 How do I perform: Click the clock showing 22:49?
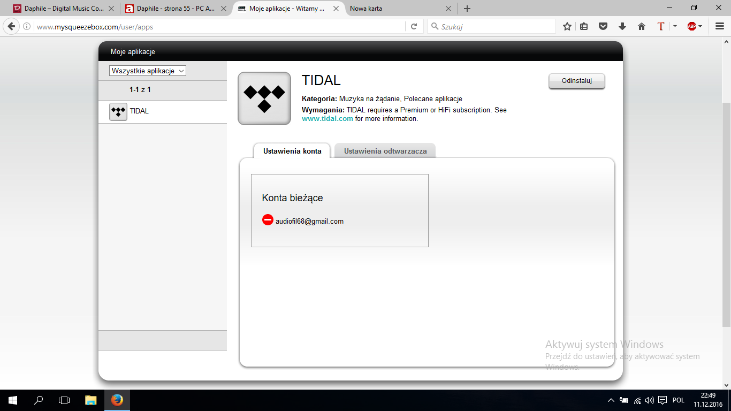[708, 396]
